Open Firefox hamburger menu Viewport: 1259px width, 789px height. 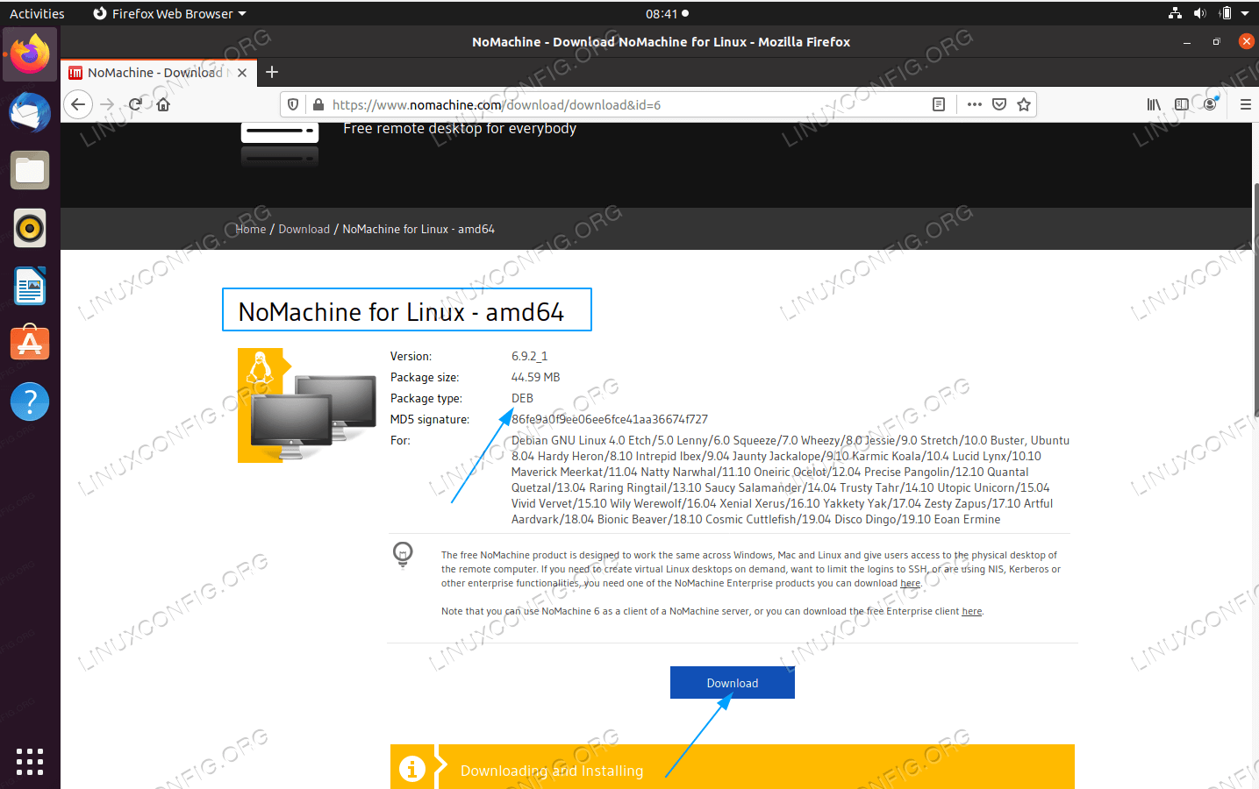[x=1246, y=104]
